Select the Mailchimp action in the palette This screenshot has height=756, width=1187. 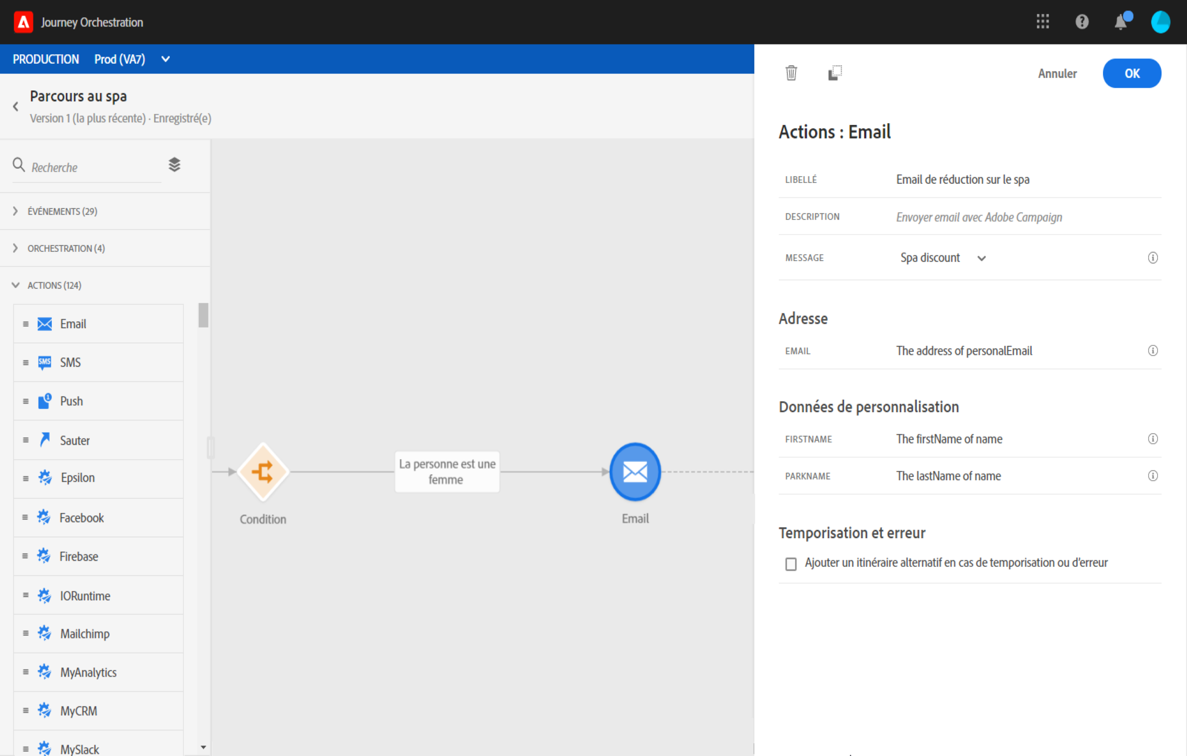(x=85, y=634)
